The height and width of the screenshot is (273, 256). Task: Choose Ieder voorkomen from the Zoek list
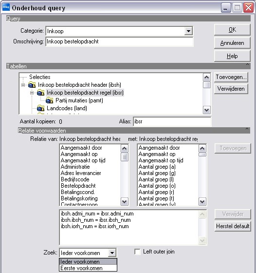click(x=80, y=262)
